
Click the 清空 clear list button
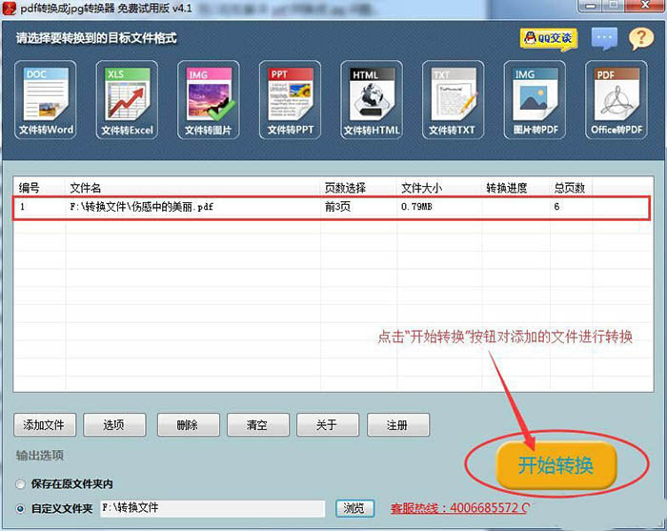click(x=258, y=424)
